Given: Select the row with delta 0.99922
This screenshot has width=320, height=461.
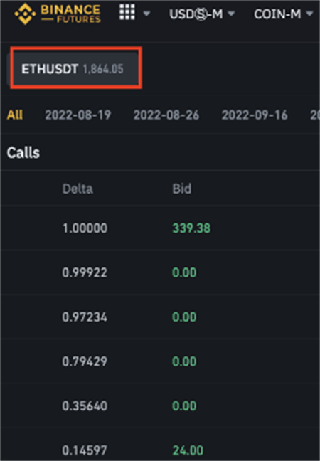Looking at the screenshot, I should (160, 272).
